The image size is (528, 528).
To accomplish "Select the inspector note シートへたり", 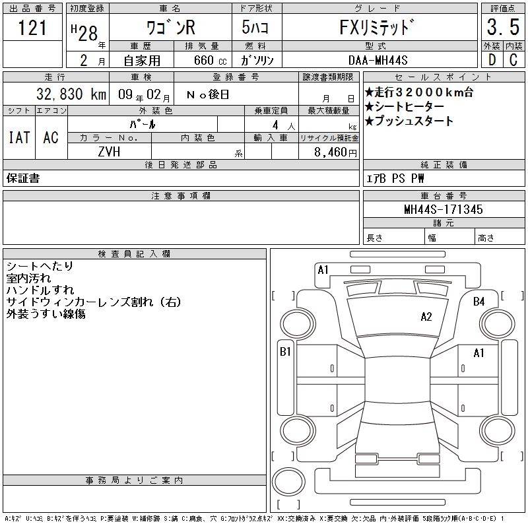I will 40,266.
